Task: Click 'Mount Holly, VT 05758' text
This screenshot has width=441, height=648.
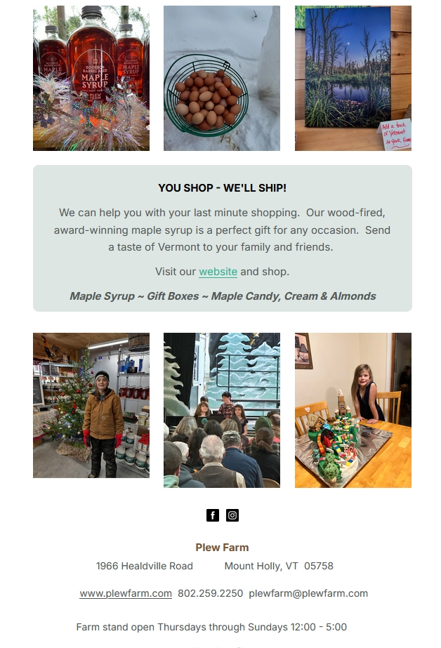Action: point(279,566)
